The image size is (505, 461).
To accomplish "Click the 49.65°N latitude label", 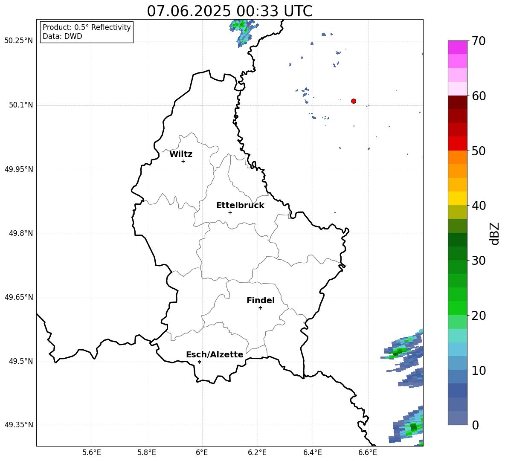I will click(19, 297).
